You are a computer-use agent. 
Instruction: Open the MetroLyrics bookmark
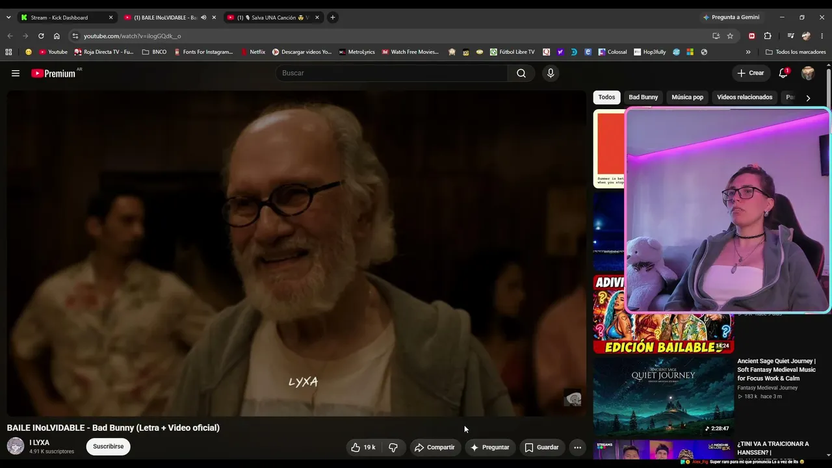point(356,52)
